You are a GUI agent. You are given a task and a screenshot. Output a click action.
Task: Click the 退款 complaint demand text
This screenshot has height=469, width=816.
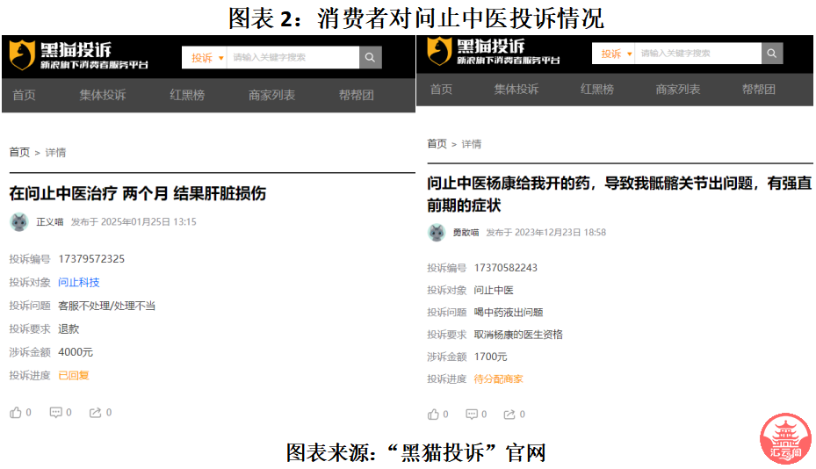(69, 329)
